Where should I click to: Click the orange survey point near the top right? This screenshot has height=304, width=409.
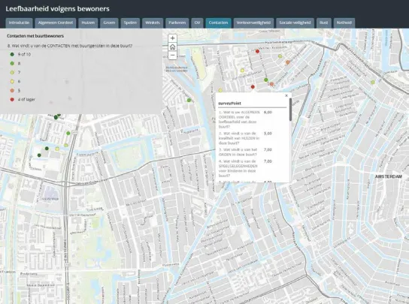pos(288,62)
